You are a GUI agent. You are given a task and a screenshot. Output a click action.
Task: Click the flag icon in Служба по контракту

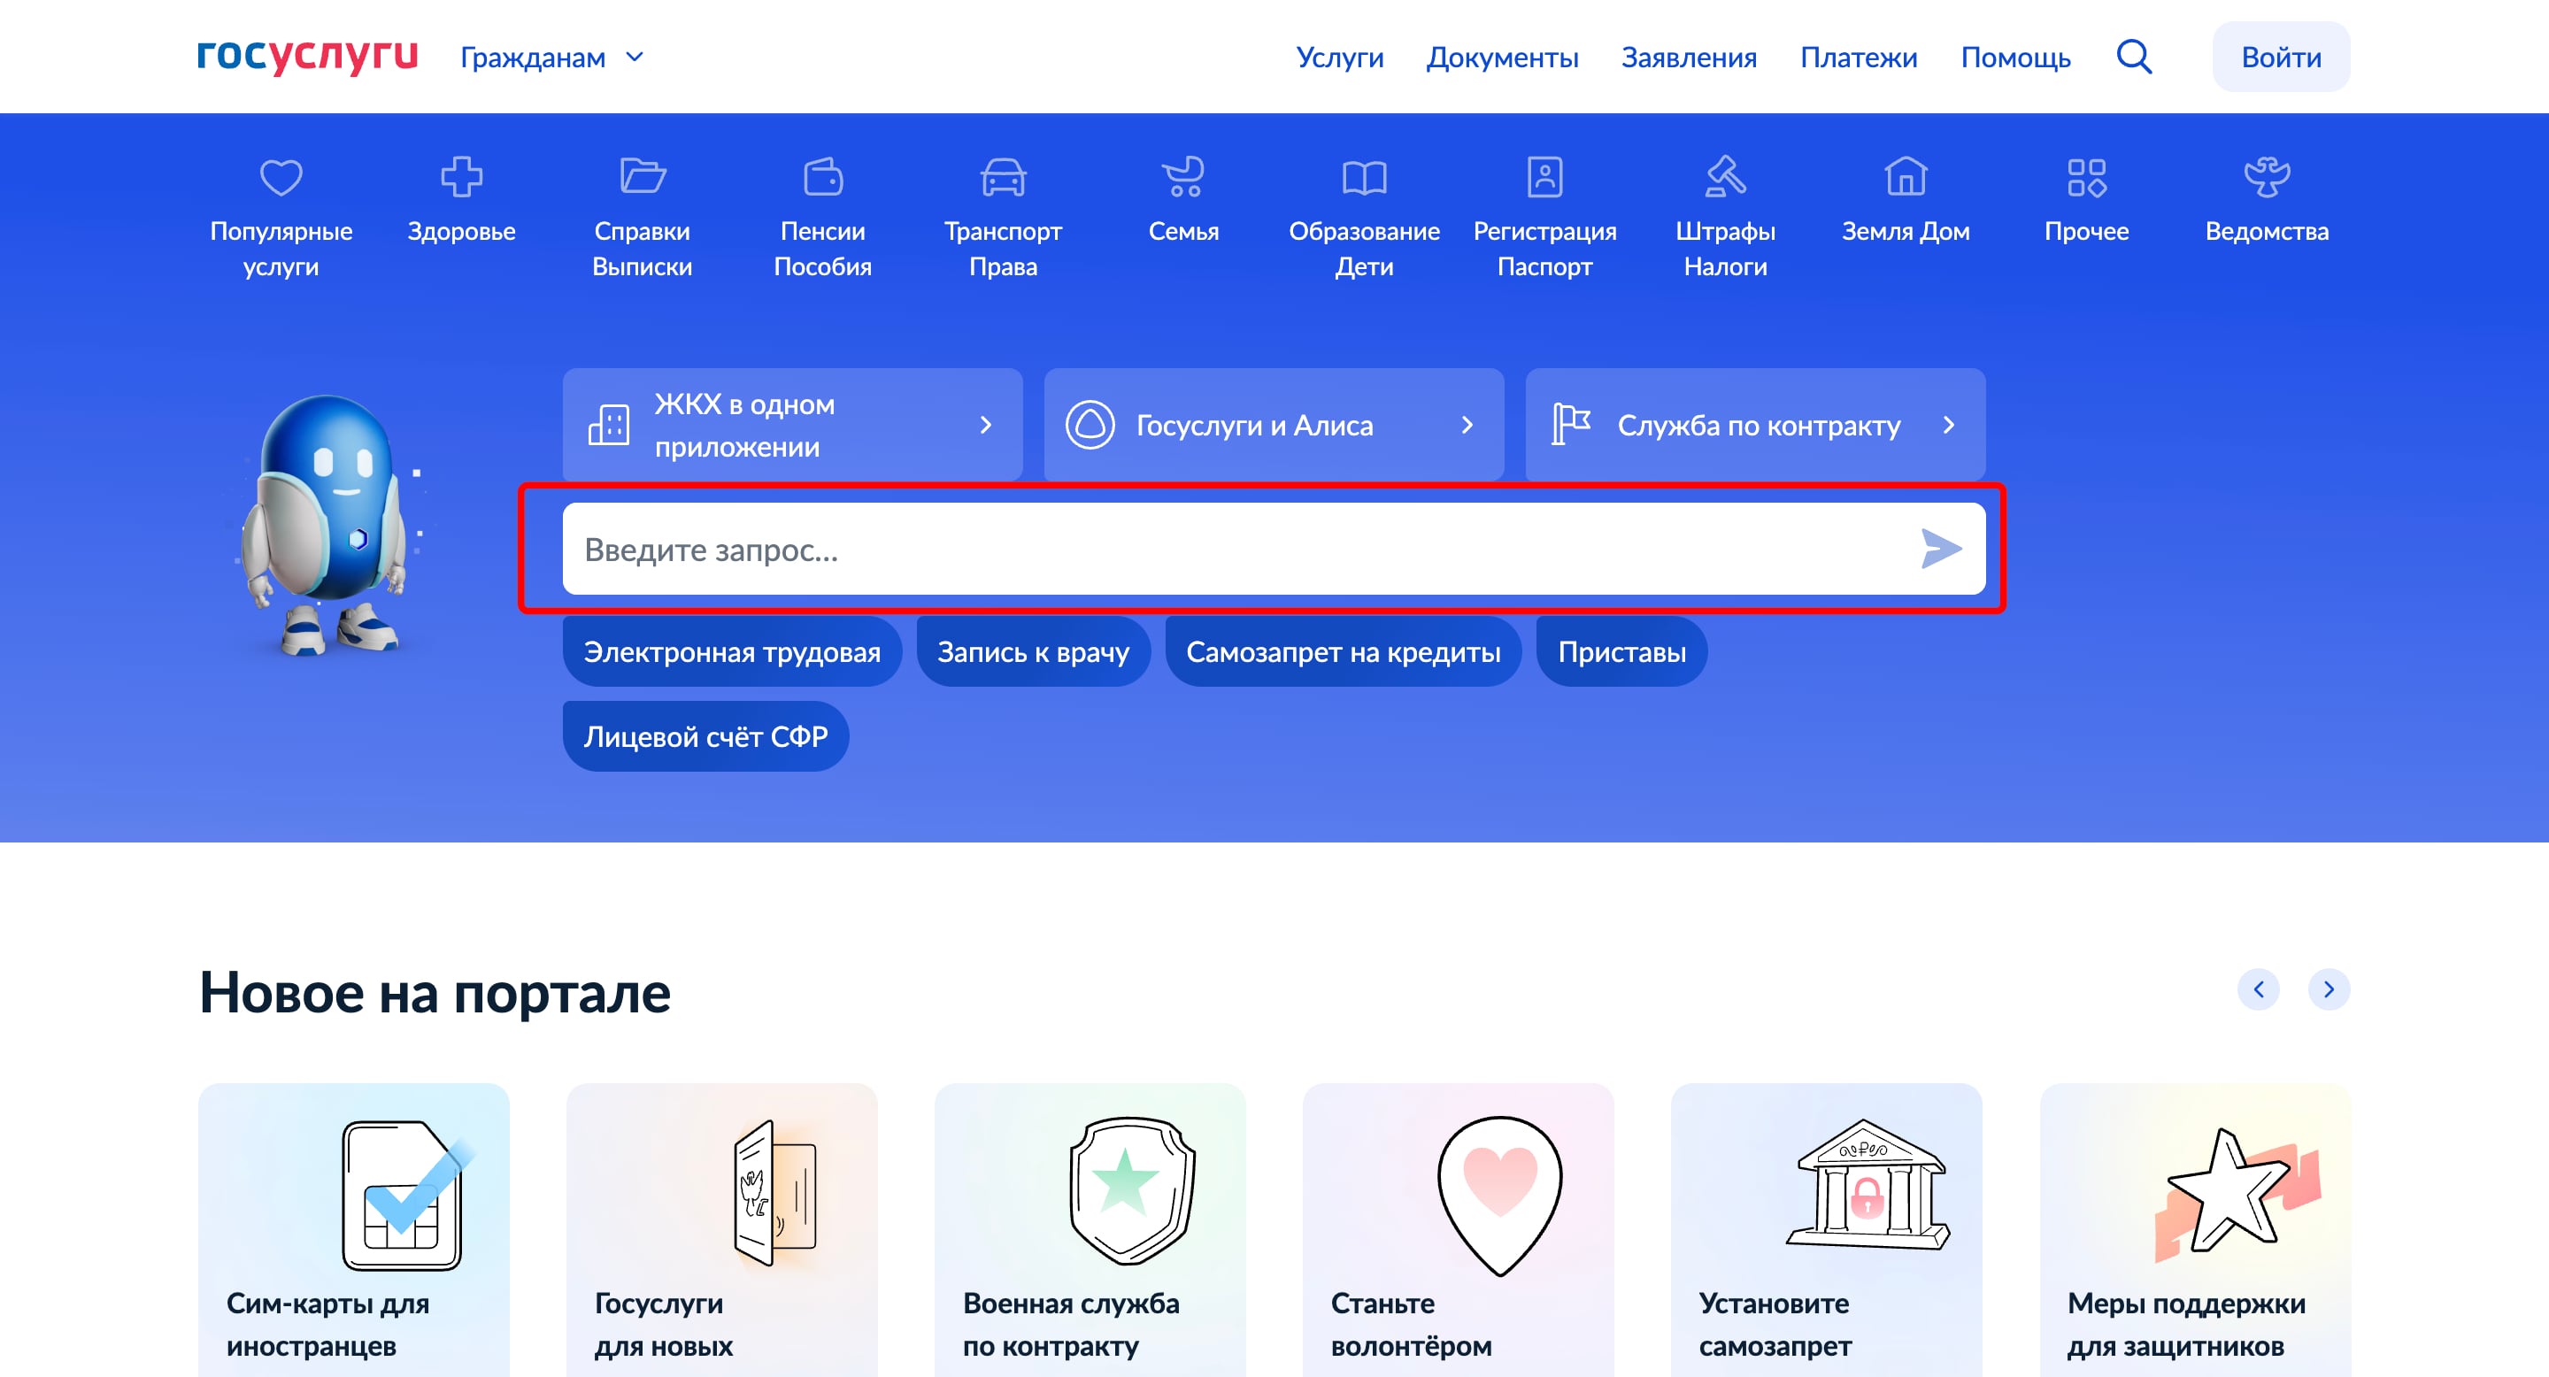coord(1570,426)
